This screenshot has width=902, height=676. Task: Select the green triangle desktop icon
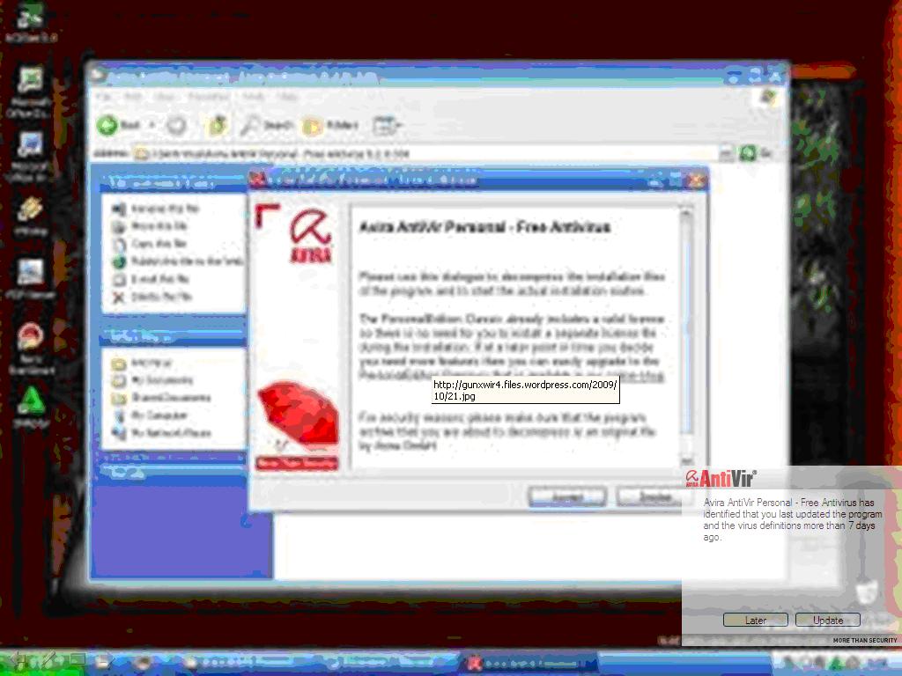coord(31,406)
